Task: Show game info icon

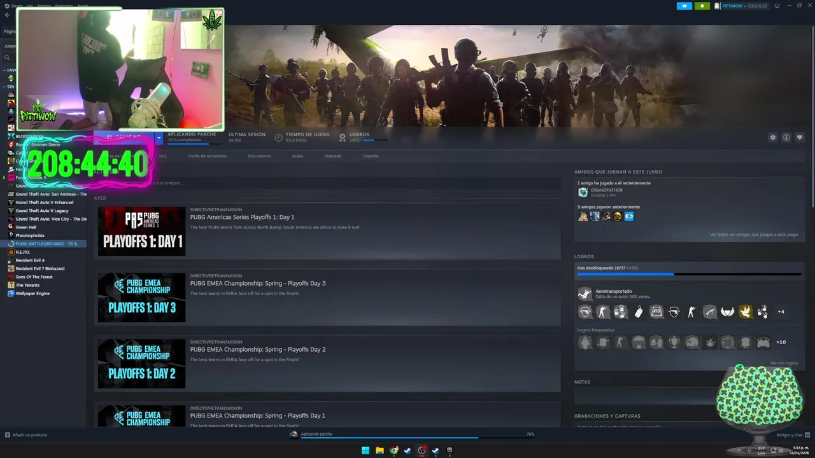Action: [786, 137]
